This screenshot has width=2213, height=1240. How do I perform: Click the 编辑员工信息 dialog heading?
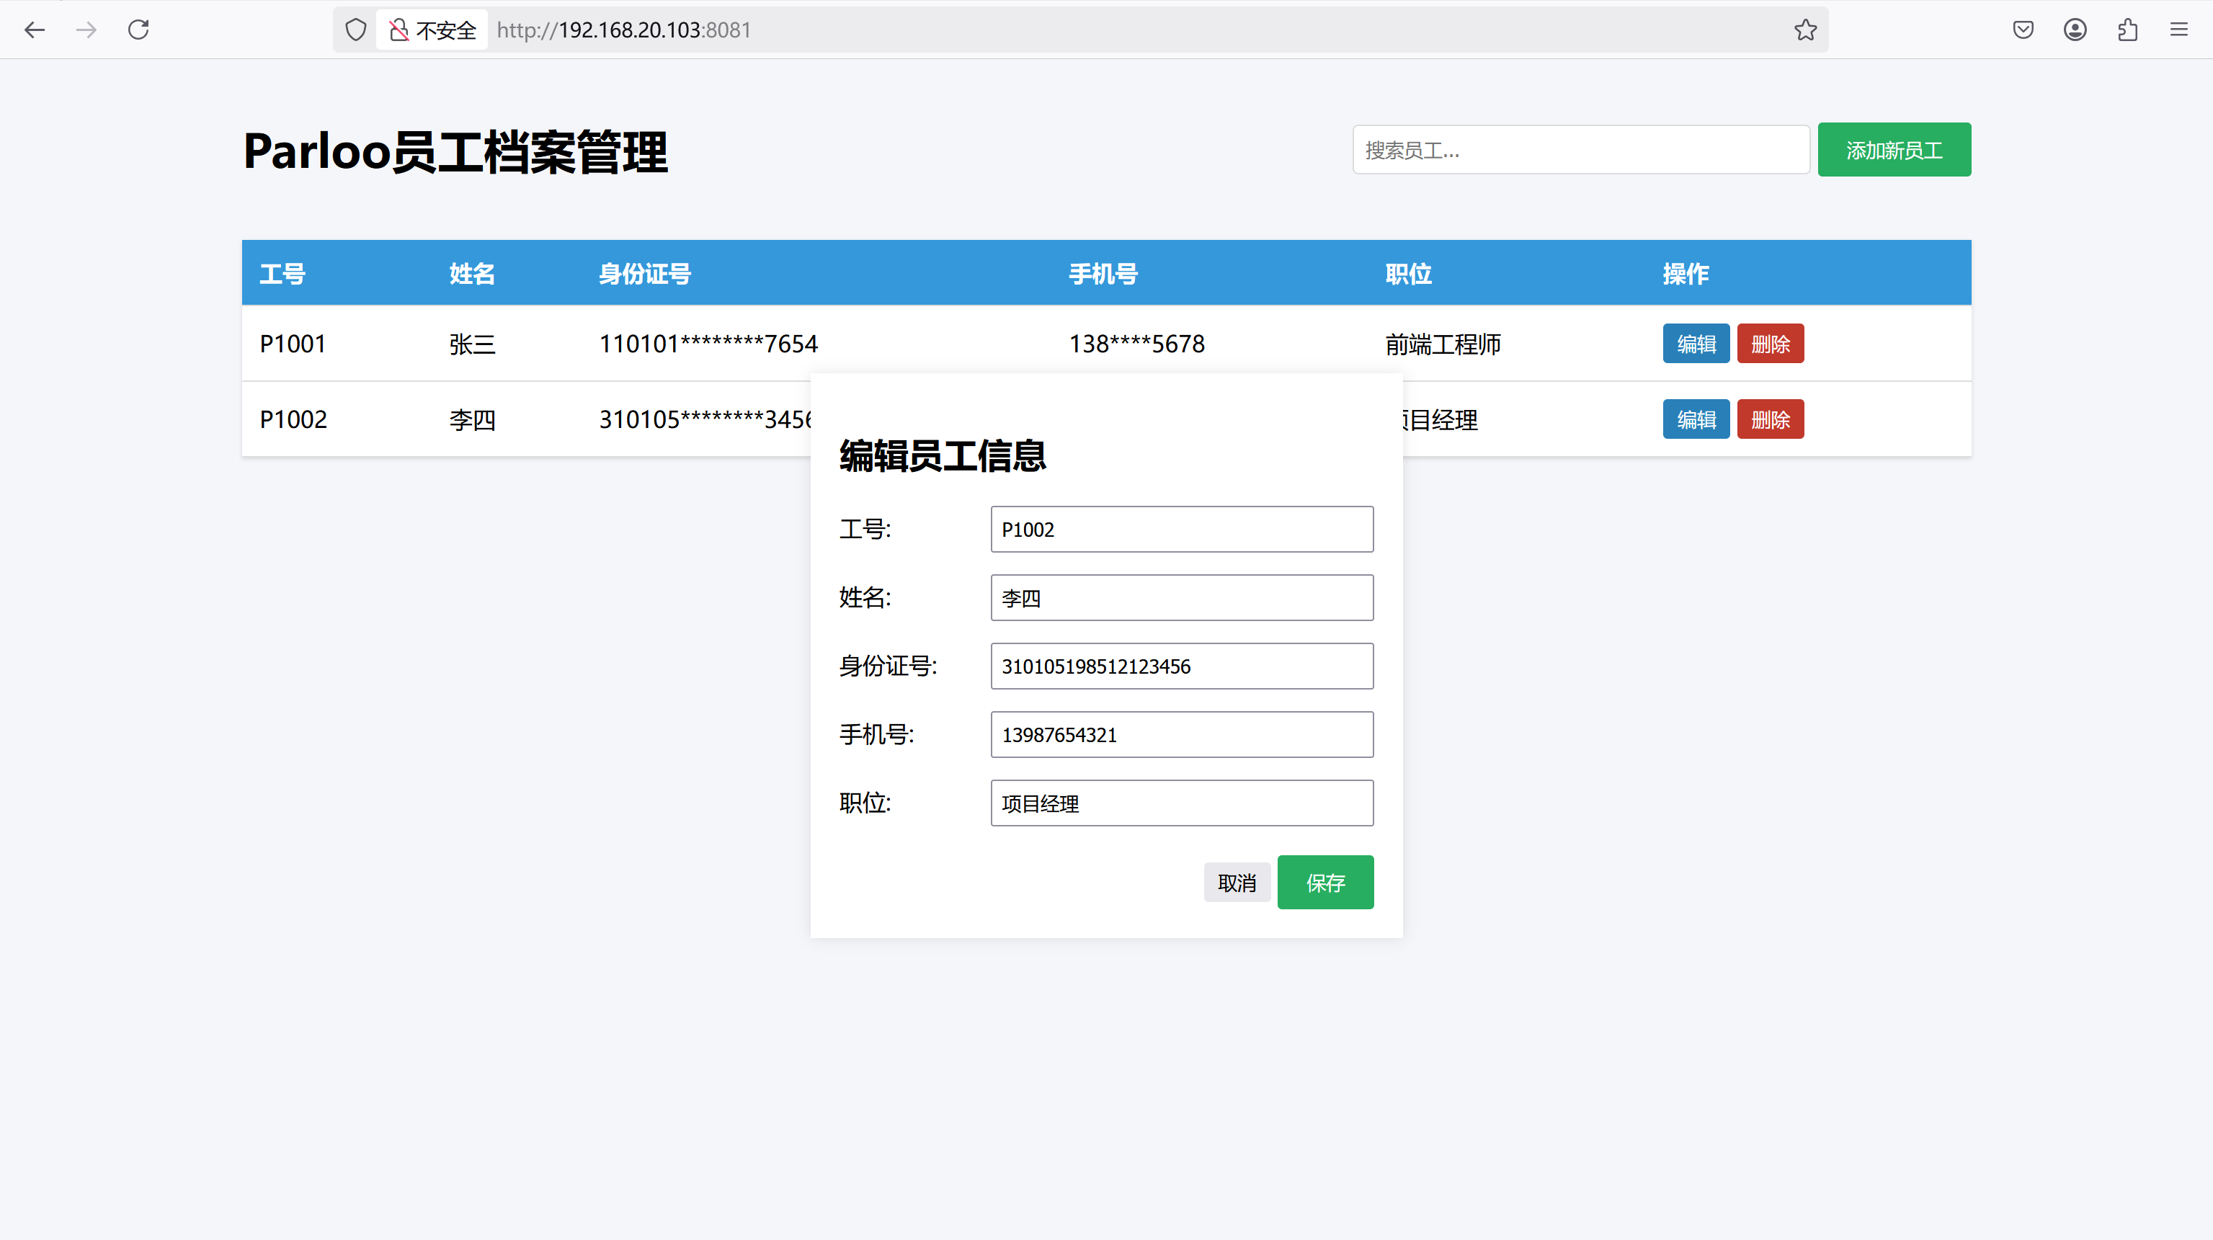tap(943, 455)
